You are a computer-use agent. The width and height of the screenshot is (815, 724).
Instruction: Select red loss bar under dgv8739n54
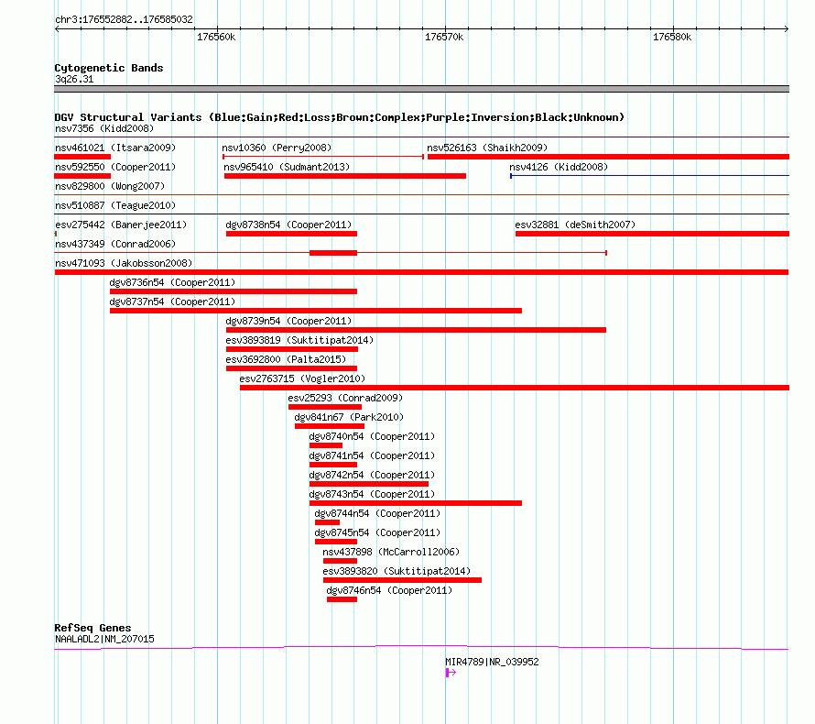point(416,330)
